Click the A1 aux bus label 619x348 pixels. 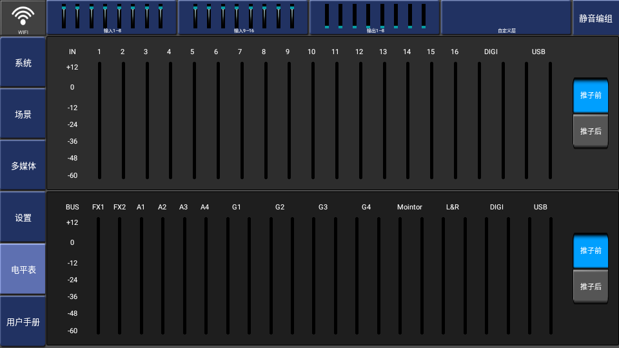[x=141, y=207]
